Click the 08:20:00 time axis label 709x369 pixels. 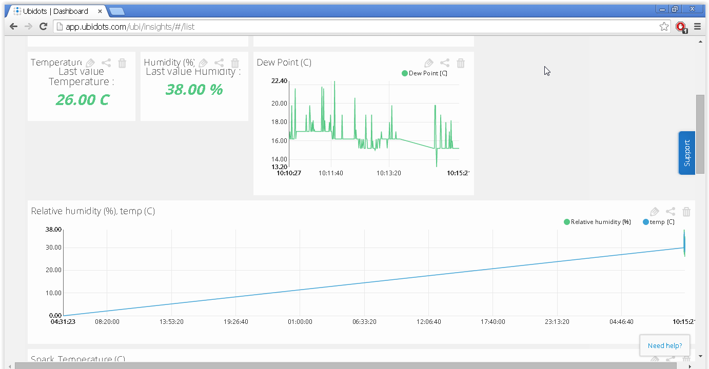pos(107,322)
